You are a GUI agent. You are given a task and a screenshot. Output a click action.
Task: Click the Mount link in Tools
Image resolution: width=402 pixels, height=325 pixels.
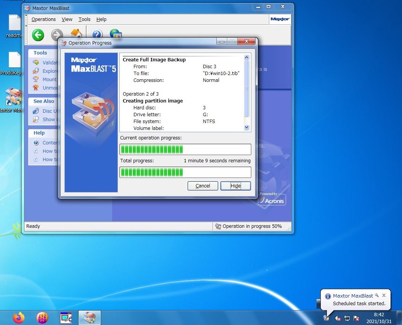[x=50, y=79]
